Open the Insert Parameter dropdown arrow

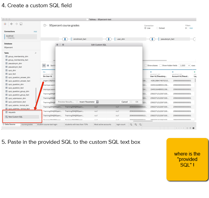pos(97,102)
